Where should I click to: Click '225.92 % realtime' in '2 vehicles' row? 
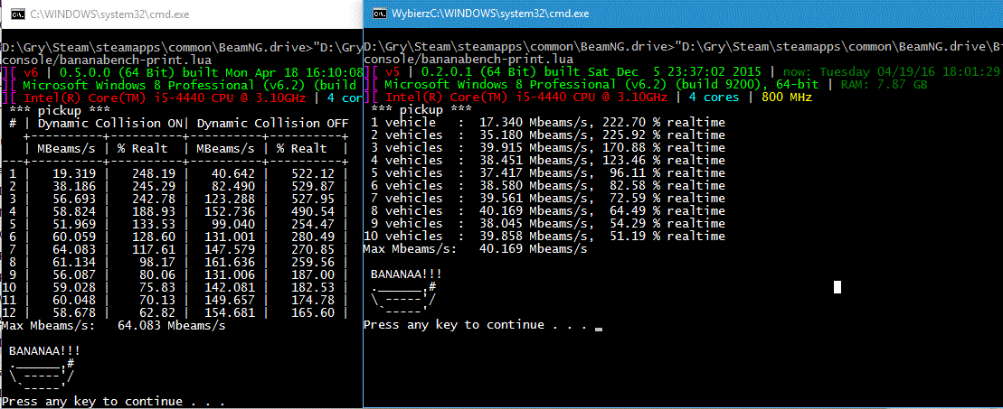pos(662,135)
